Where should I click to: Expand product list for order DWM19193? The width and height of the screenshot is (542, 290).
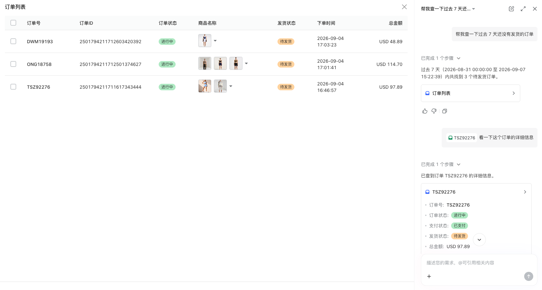click(215, 41)
